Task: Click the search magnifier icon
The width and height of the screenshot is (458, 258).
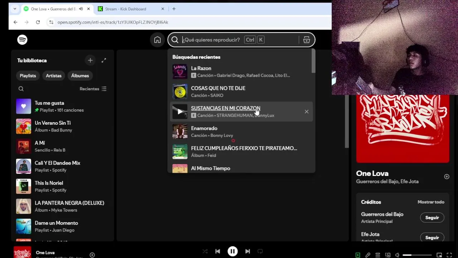Action: coord(175,40)
